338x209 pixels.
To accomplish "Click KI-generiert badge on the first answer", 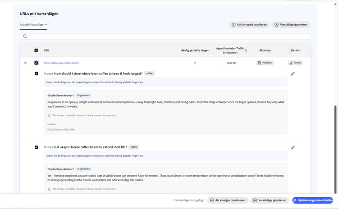I will pos(83,95).
